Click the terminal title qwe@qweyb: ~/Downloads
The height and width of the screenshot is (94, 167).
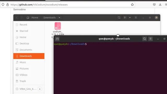click(x=114, y=39)
